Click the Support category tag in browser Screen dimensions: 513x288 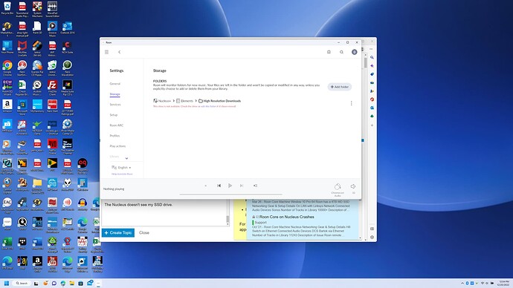click(260, 223)
